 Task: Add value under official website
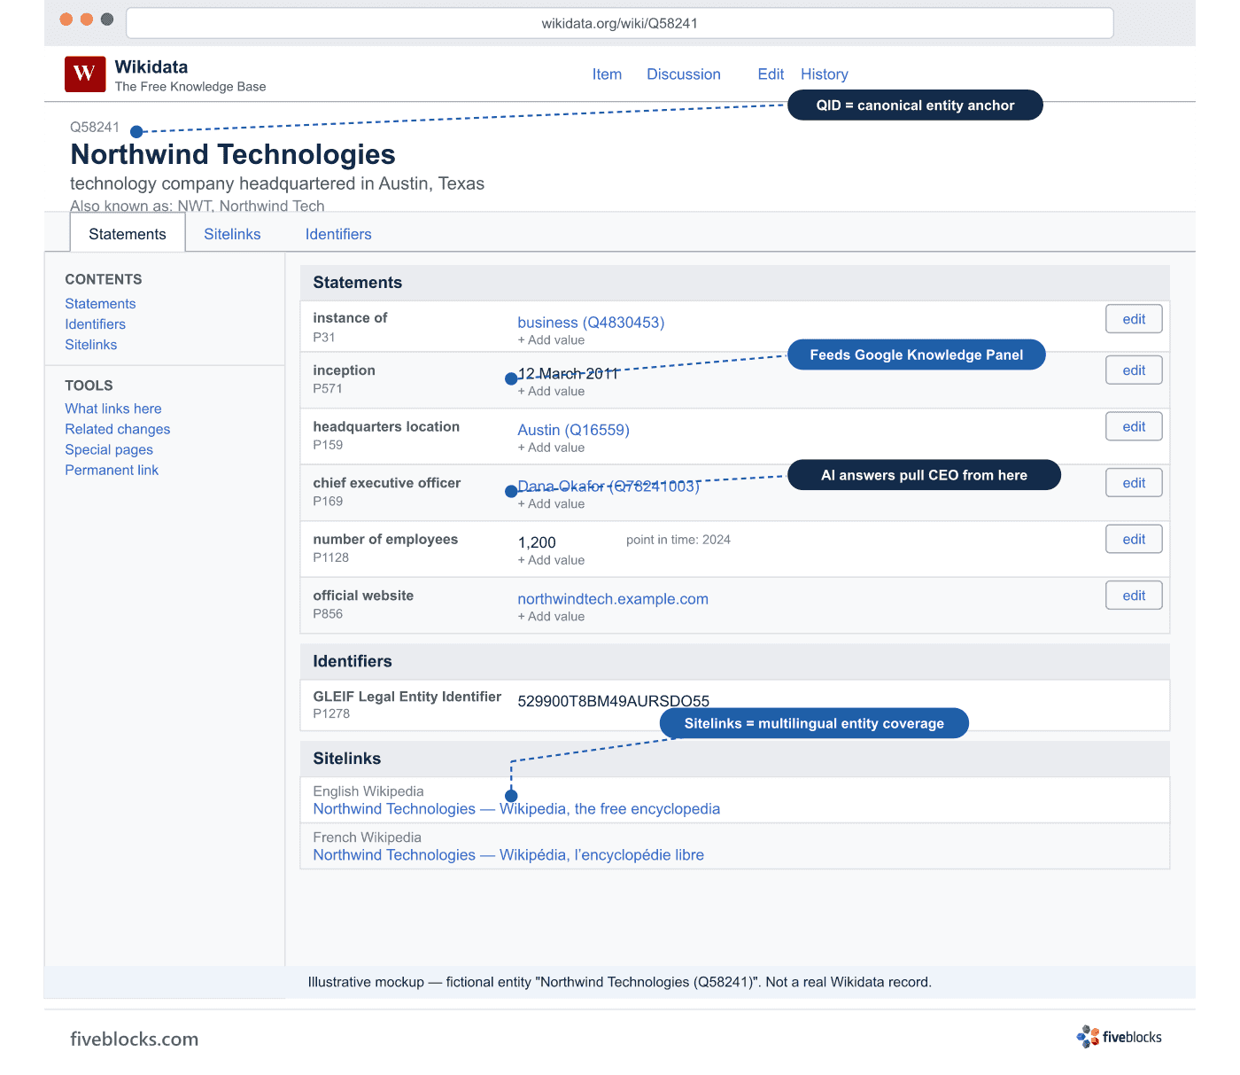pyautogui.click(x=551, y=617)
